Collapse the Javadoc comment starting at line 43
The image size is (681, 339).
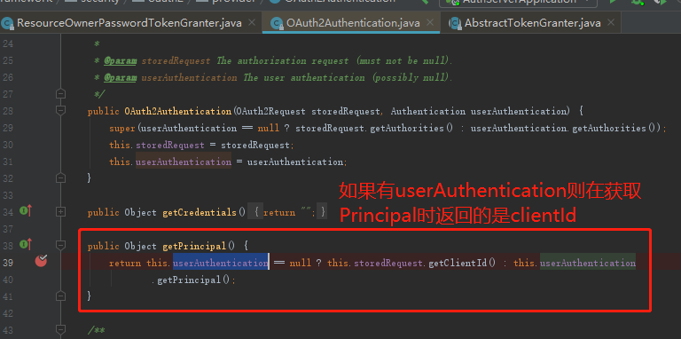click(x=61, y=329)
